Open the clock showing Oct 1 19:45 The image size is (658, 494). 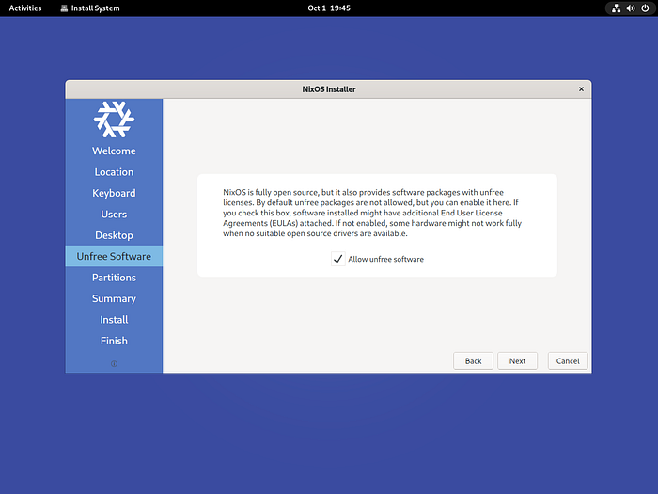coord(329,8)
